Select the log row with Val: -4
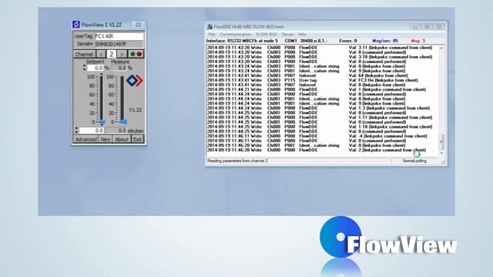Screen dimensions: 493x277 coord(322,136)
